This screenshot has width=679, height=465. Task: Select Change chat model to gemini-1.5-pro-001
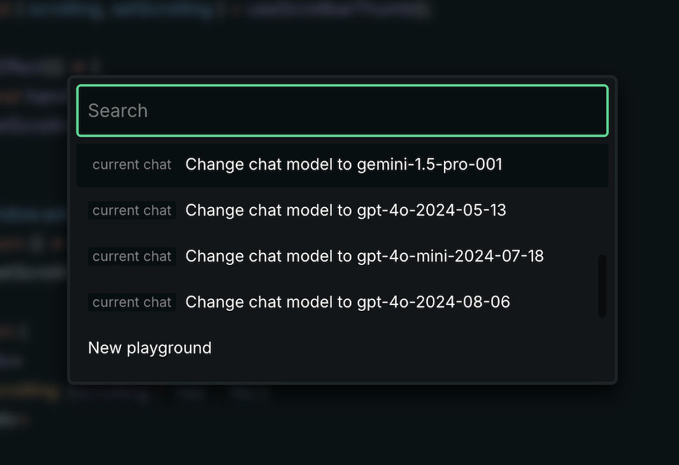[x=343, y=165]
